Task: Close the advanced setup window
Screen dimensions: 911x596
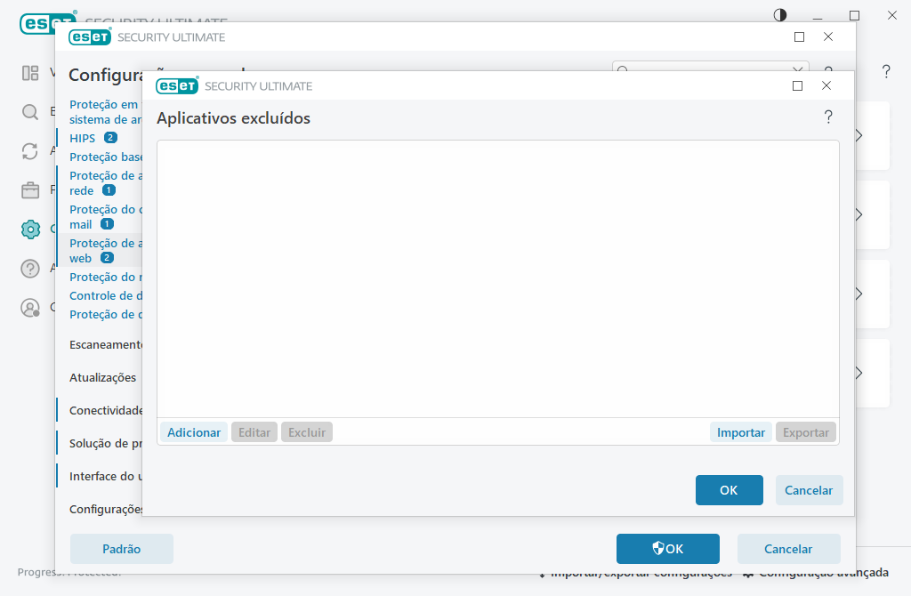Action: [828, 37]
